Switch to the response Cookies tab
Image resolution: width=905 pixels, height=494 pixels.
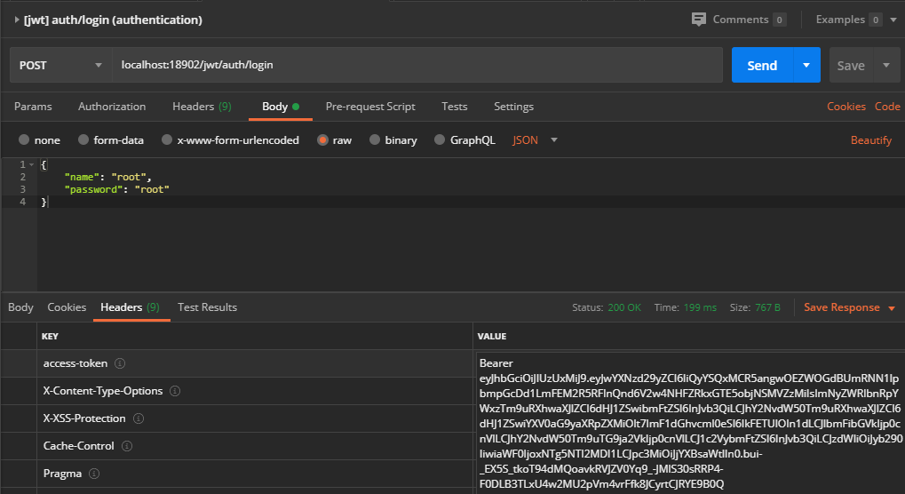67,307
